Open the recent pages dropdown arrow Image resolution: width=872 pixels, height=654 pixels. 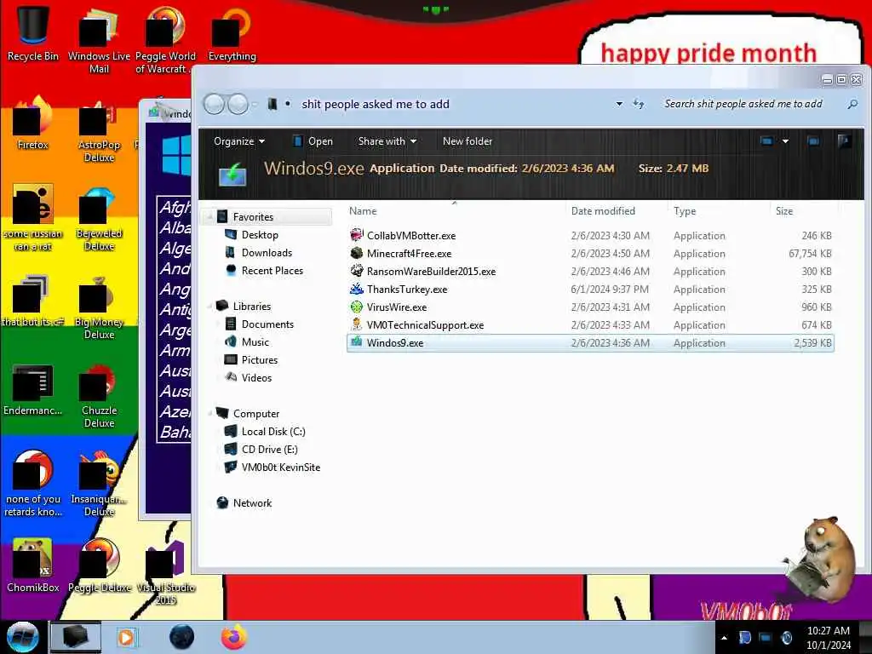pos(255,104)
